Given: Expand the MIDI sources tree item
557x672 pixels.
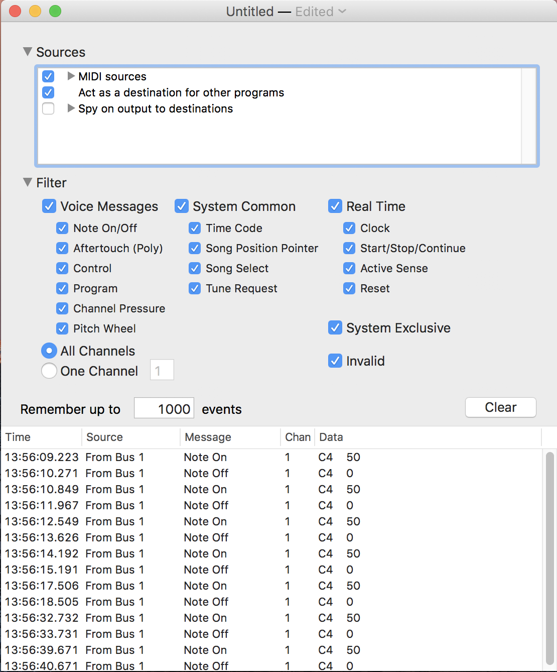Looking at the screenshot, I should pyautogui.click(x=71, y=76).
